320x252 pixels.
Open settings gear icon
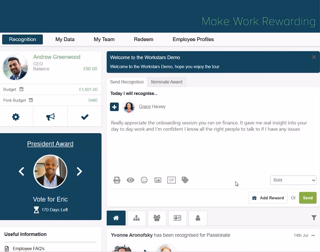(16, 117)
